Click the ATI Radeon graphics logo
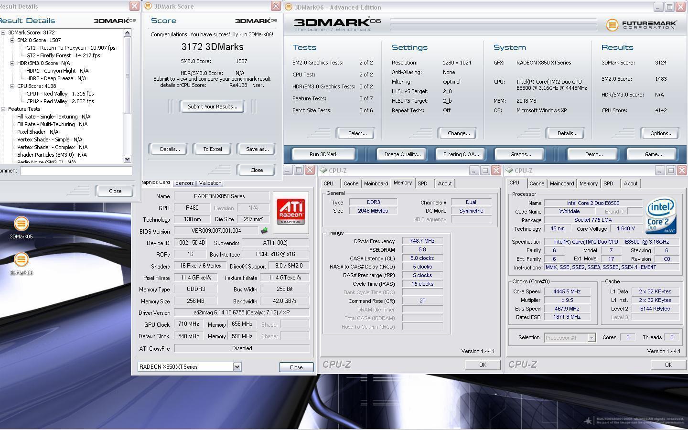This screenshot has height=430, width=688. point(290,212)
